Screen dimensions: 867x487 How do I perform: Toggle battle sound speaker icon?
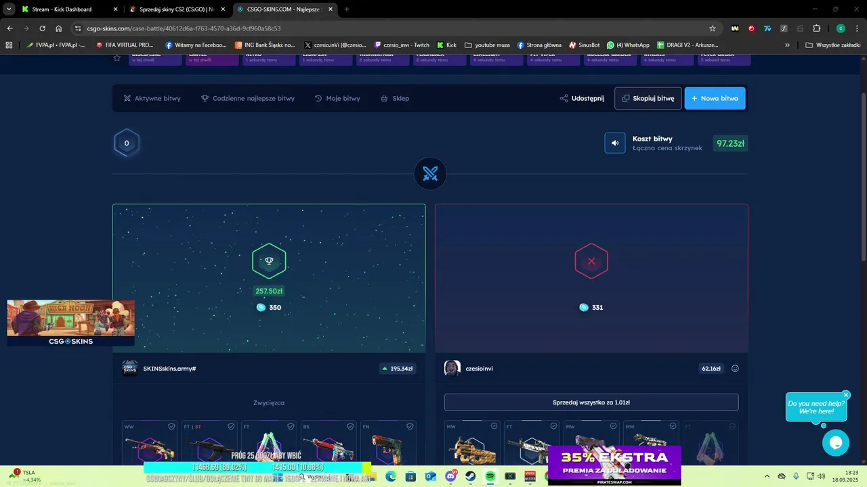pos(615,143)
